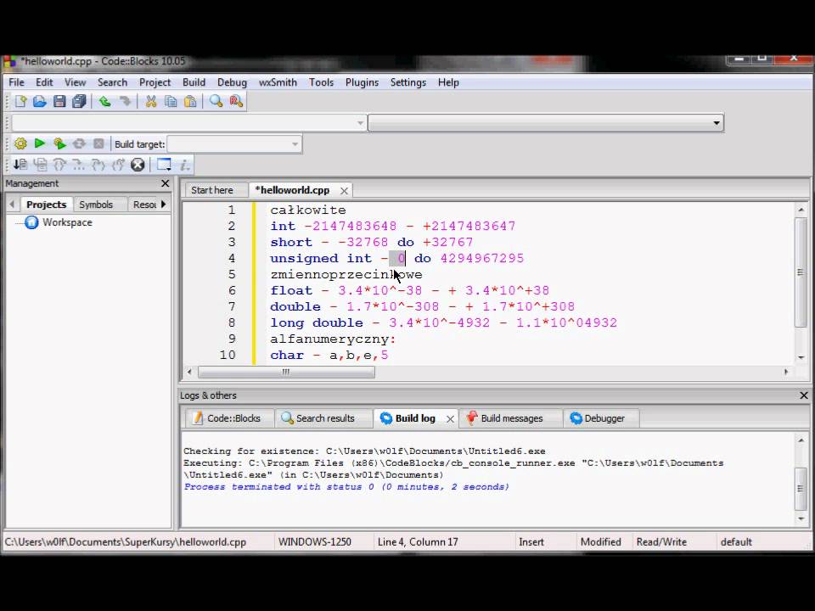Switch to the Projects tab
Image resolution: width=815 pixels, height=611 pixels.
[x=46, y=205]
